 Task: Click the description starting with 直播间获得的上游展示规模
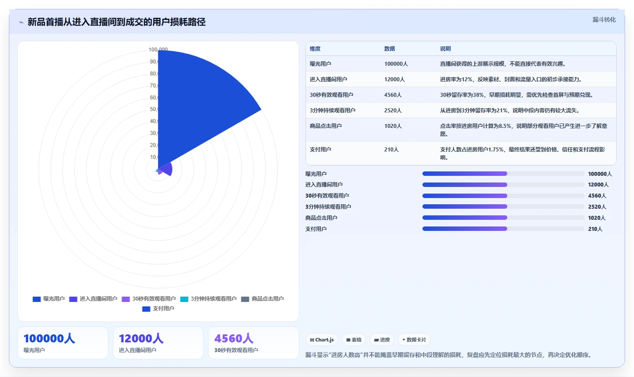(x=503, y=64)
